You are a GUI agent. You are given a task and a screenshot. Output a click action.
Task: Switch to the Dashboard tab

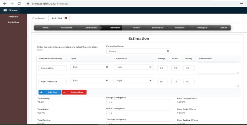point(38,18)
